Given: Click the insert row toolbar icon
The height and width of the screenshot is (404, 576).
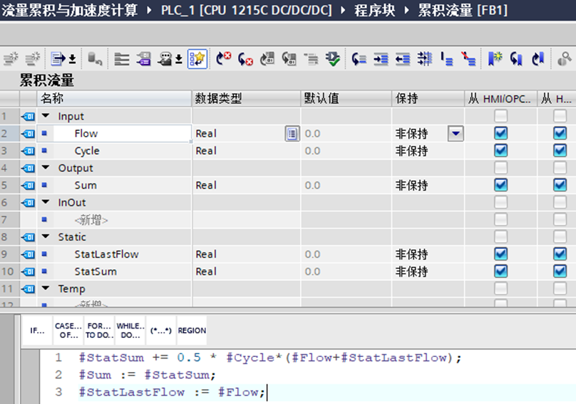Looking at the screenshot, I should pos(11,58).
